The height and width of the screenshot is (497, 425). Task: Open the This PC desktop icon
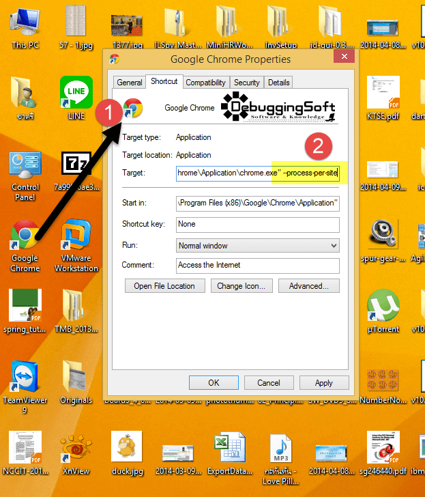(25, 22)
